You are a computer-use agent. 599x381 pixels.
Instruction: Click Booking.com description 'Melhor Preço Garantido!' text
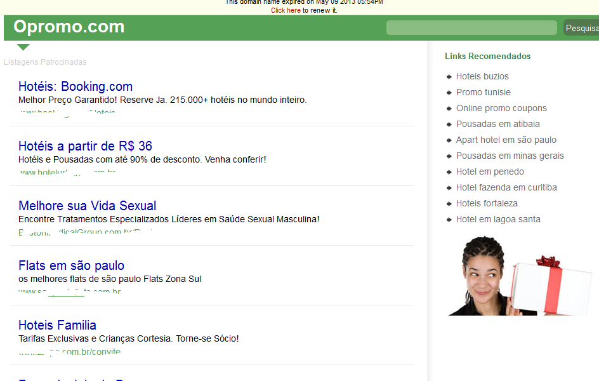[162, 100]
